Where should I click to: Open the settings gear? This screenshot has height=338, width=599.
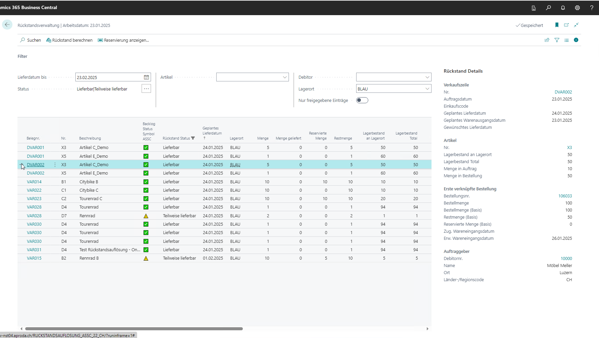click(x=577, y=8)
